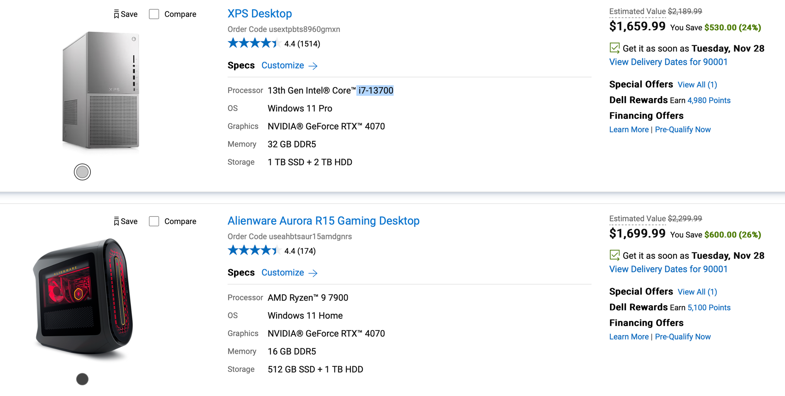The height and width of the screenshot is (396, 785).
Task: Save the XPS Desktop with bookmark icon
Action: [x=125, y=14]
